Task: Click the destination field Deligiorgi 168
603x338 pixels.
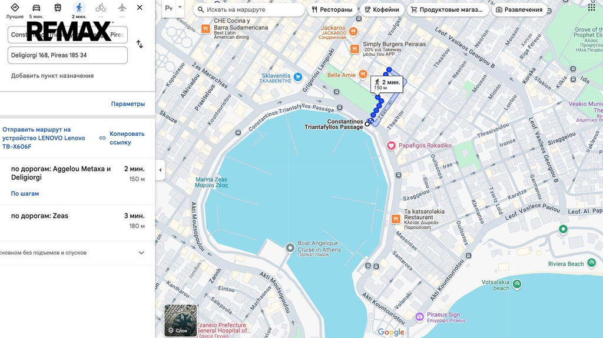Action: 67,55
